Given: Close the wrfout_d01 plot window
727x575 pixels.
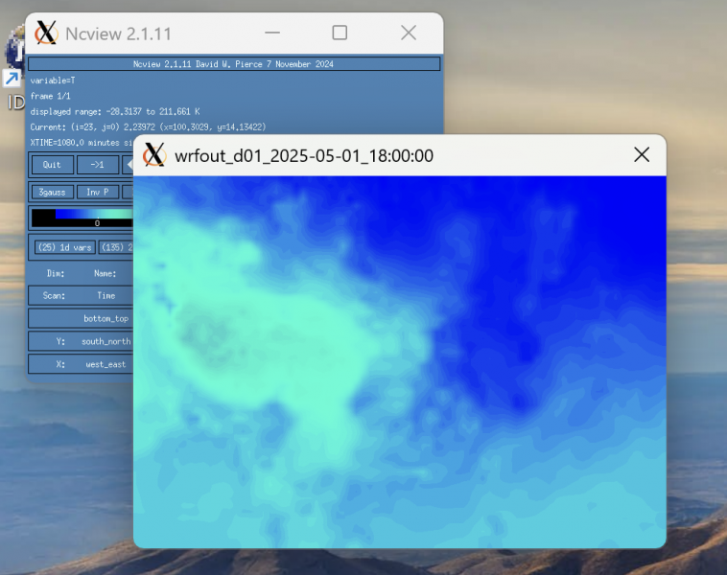Looking at the screenshot, I should coord(642,155).
